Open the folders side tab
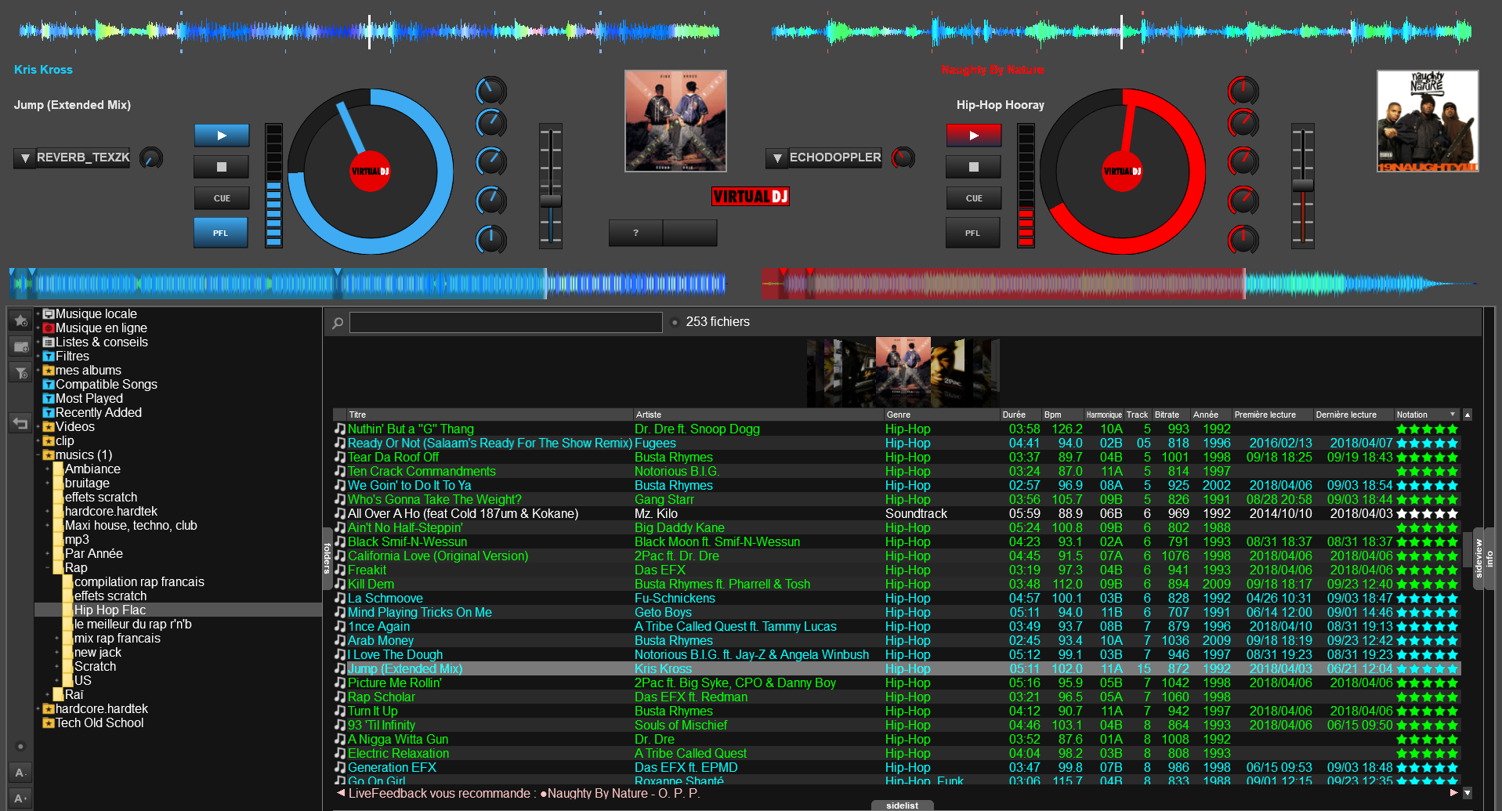 pos(328,559)
